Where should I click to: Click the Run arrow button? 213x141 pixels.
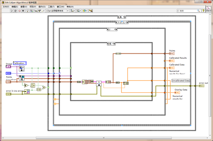click(12, 11)
